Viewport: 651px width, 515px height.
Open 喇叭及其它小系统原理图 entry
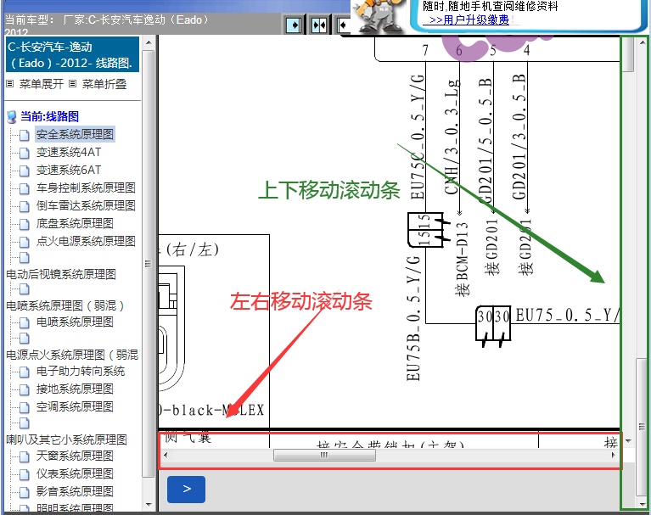tap(66, 439)
